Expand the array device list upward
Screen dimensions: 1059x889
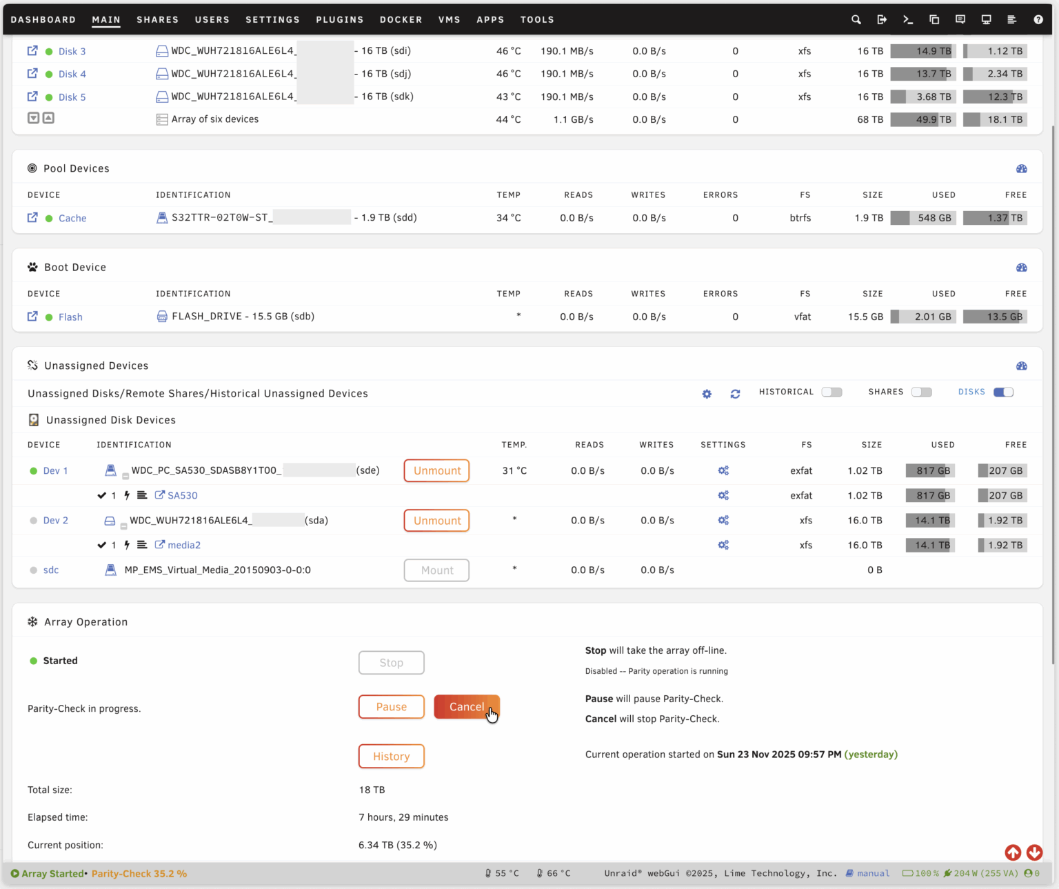48,118
